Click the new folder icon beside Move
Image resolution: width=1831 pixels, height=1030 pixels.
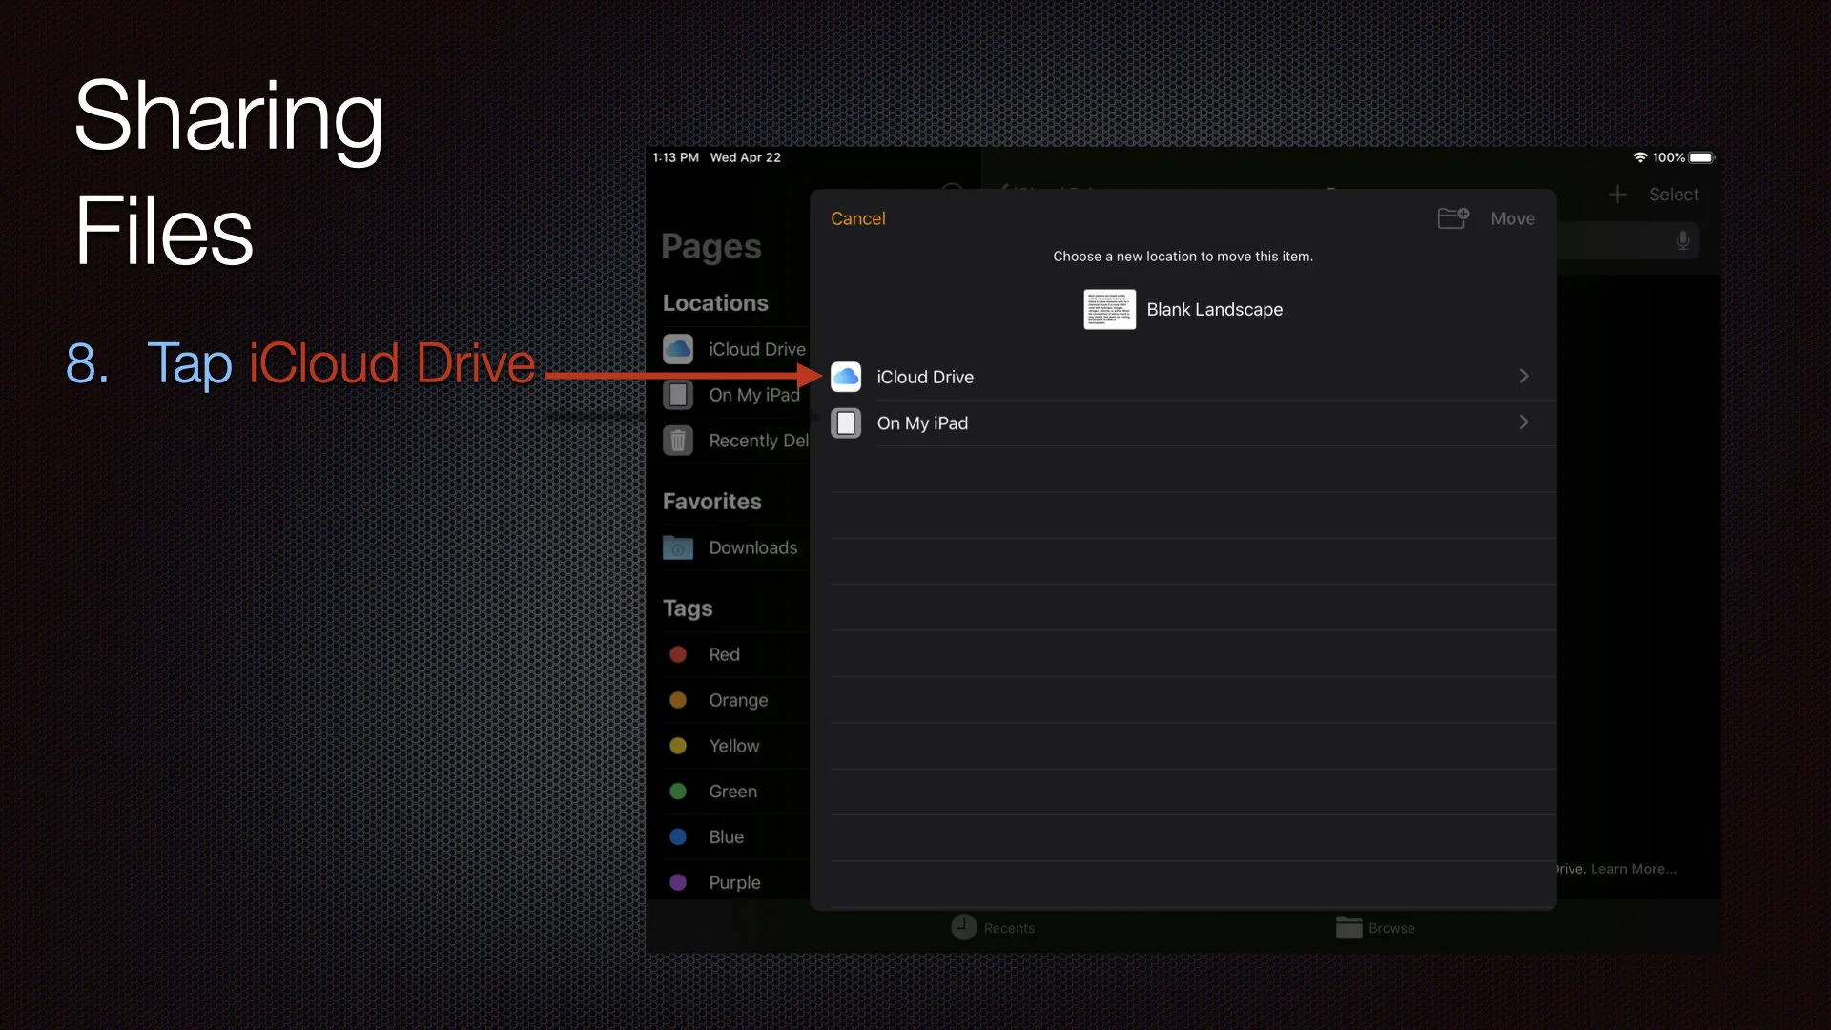[1452, 218]
